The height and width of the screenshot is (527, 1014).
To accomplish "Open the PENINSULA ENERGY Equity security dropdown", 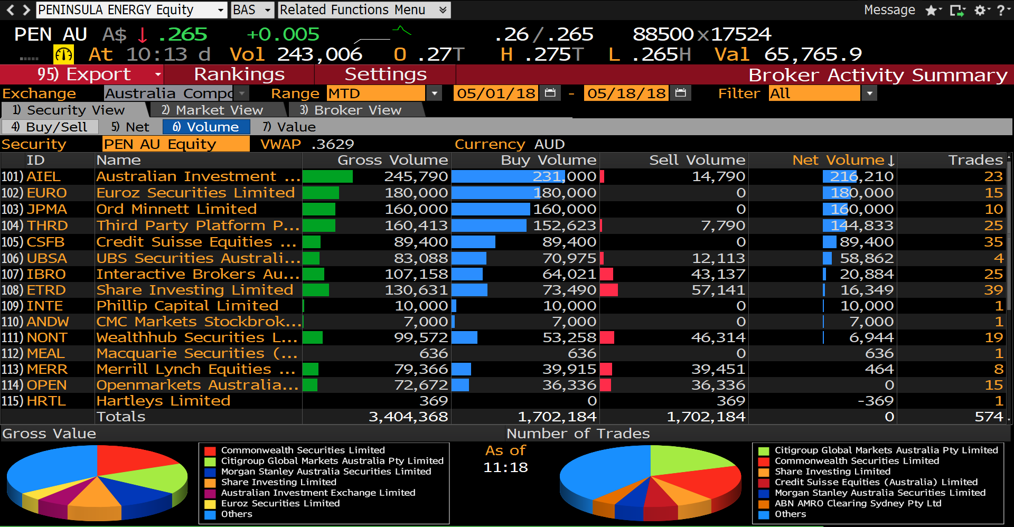I will pyautogui.click(x=221, y=10).
